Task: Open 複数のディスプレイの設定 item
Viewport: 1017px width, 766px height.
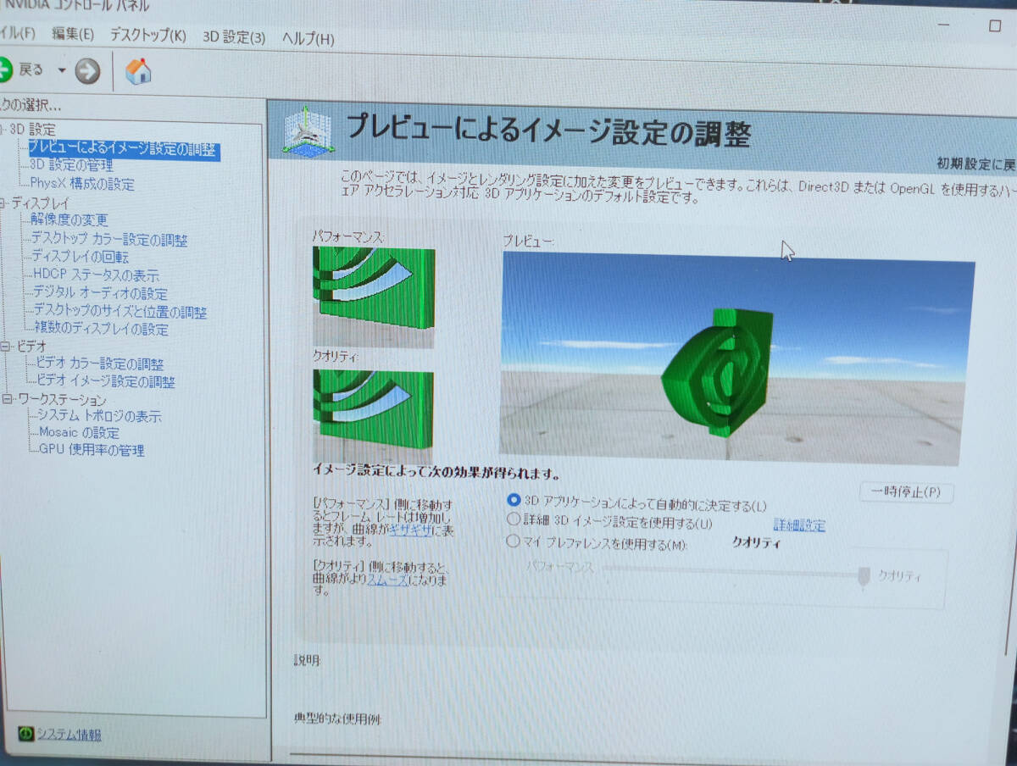Action: pos(101,329)
